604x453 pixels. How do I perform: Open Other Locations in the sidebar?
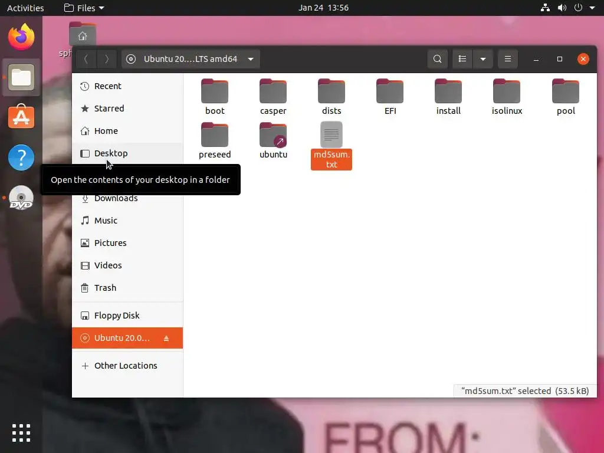(127, 366)
